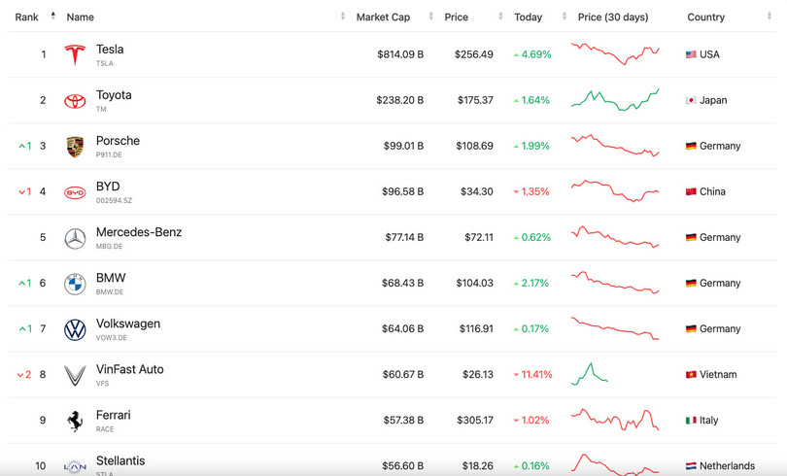Click the Country column header

tap(706, 17)
